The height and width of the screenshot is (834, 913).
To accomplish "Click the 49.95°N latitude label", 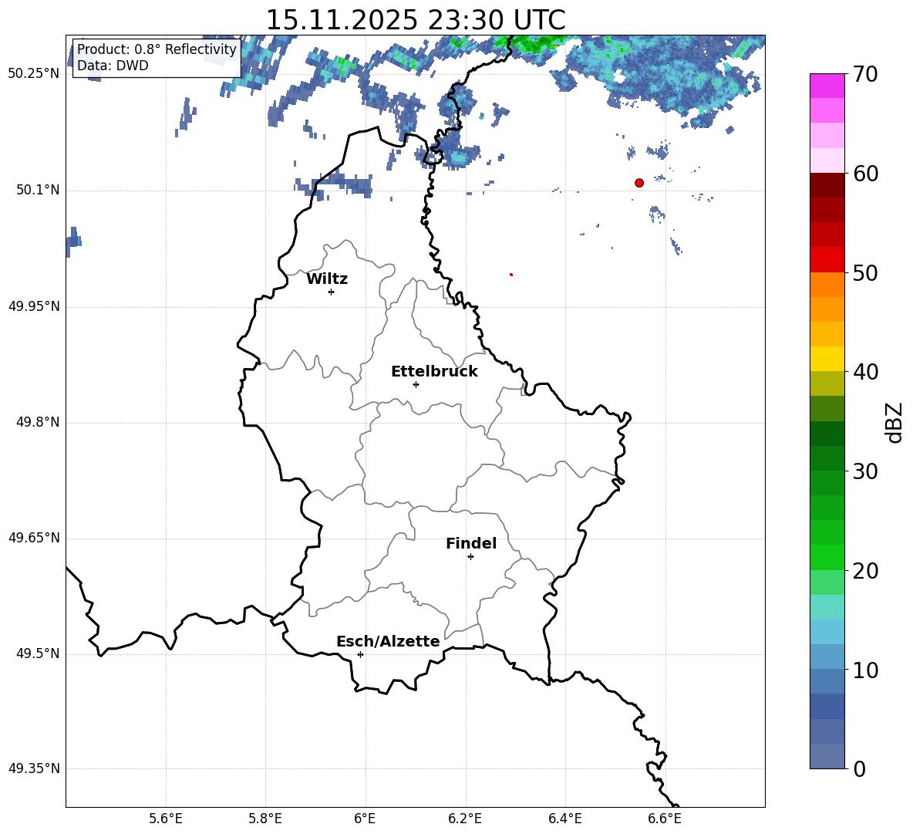I will click(34, 306).
